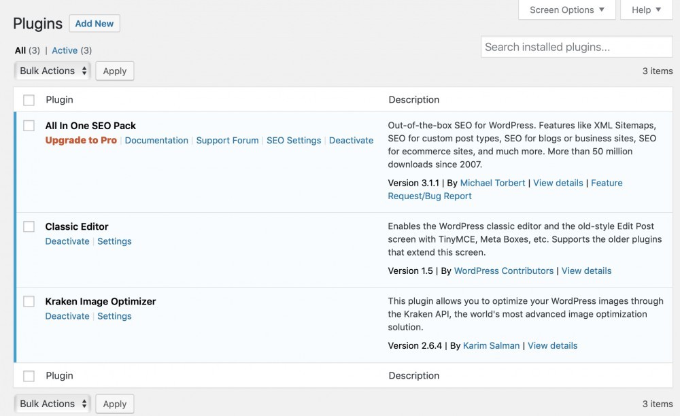Deactivate the Classic Editor plugin
This screenshot has height=416, width=680.
click(x=67, y=241)
